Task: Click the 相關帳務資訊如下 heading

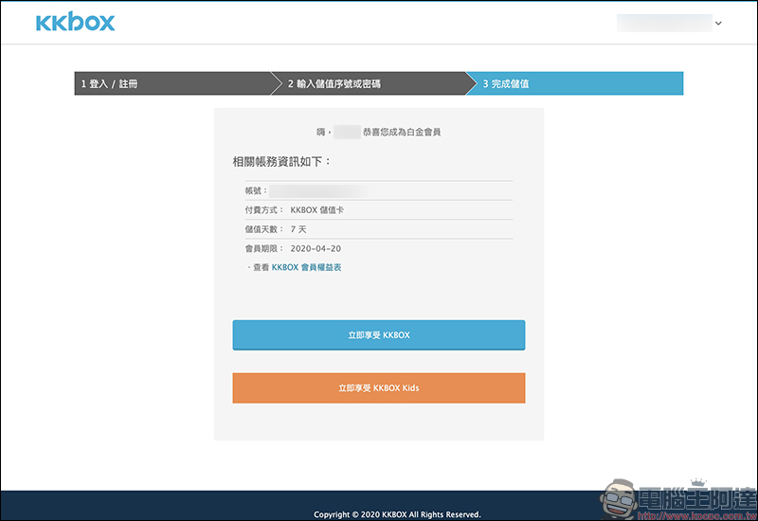Action: pyautogui.click(x=282, y=162)
